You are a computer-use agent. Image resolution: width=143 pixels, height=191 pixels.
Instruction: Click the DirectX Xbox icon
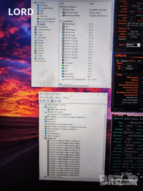pos(35,45)
